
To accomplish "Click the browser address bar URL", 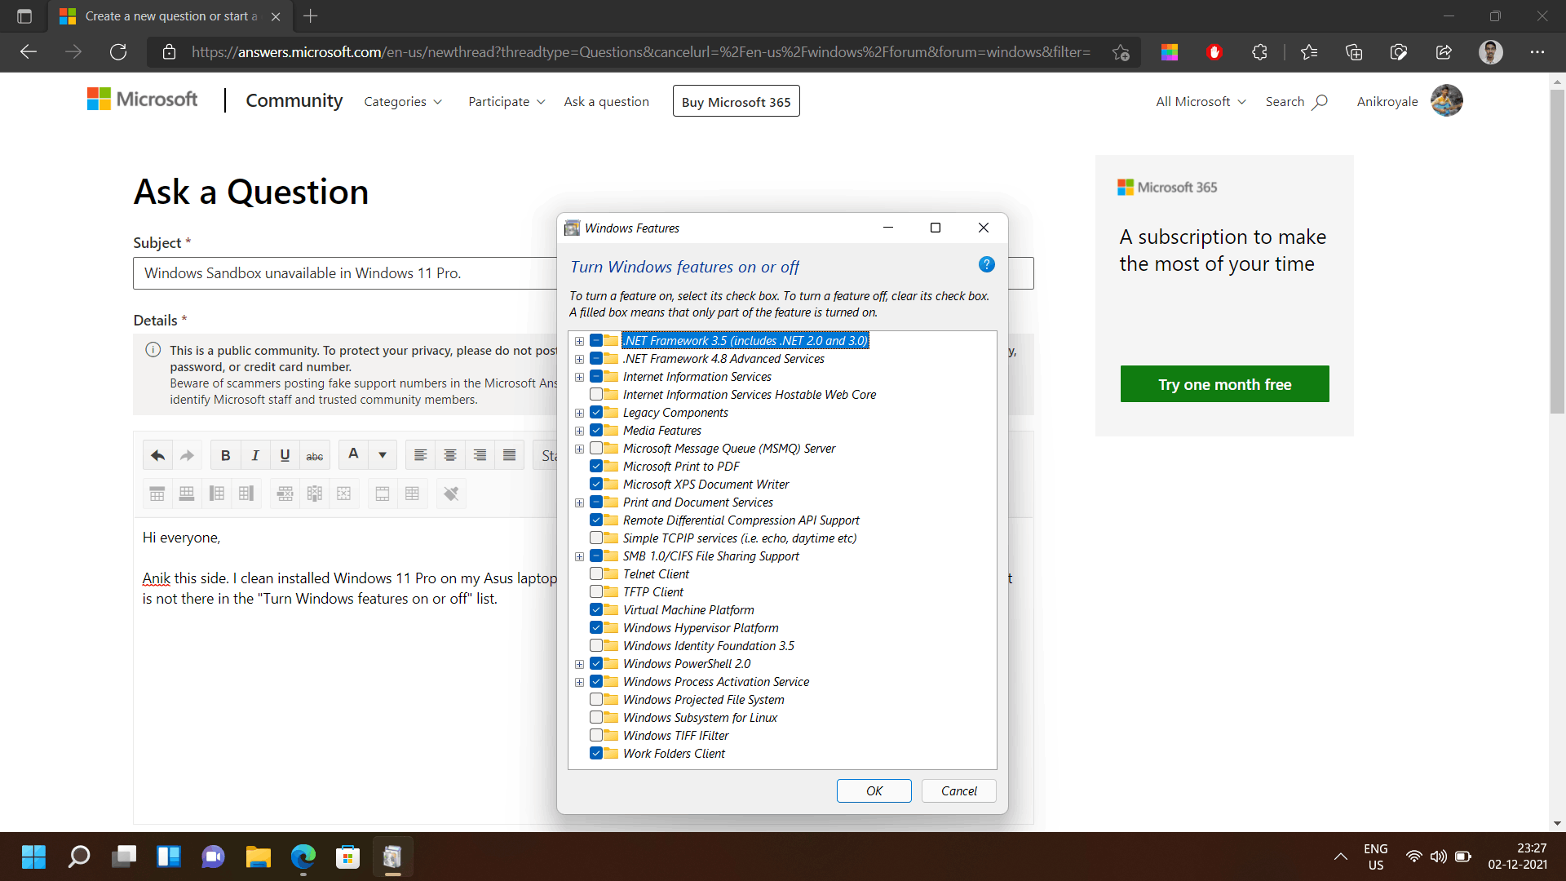I will point(640,52).
